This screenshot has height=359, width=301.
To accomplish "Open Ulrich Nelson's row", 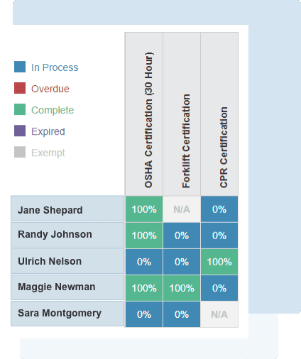I will coord(67,261).
